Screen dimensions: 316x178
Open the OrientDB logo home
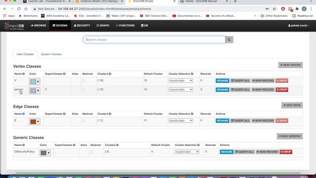coord(14,26)
